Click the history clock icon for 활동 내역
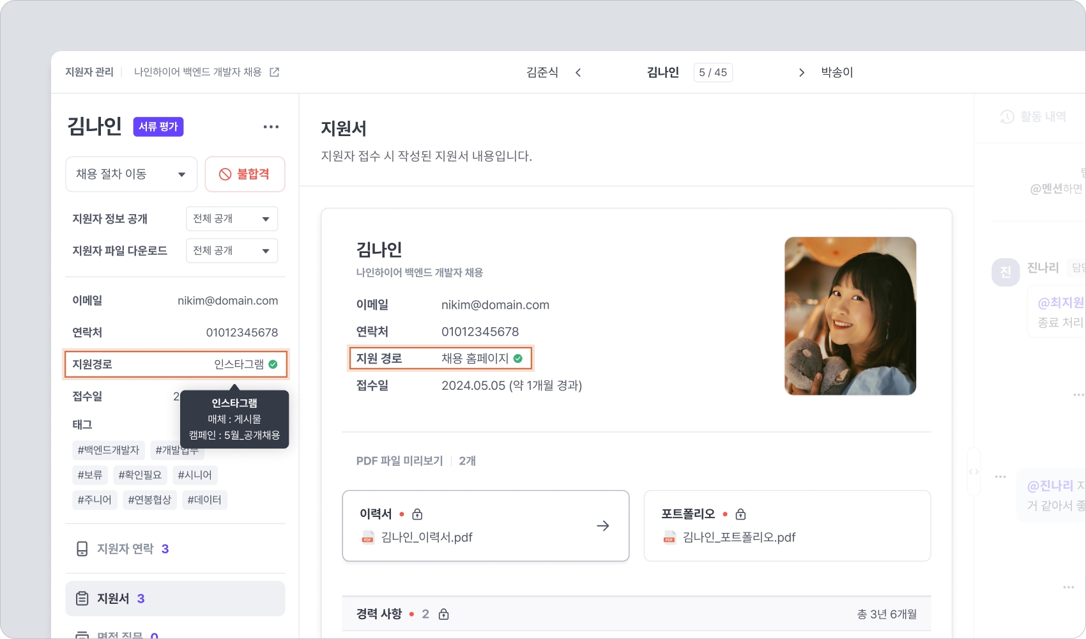The image size is (1086, 639). pyautogui.click(x=1007, y=117)
